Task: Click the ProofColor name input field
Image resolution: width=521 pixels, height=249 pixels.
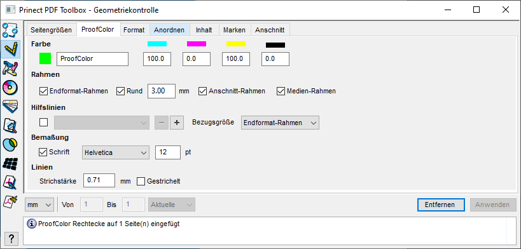Action: pos(92,59)
